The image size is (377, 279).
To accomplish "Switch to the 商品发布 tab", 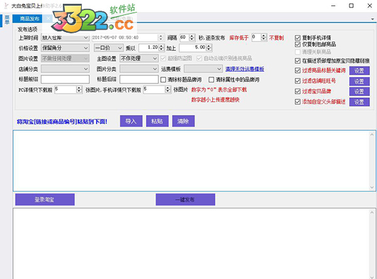I will pyautogui.click(x=30, y=19).
